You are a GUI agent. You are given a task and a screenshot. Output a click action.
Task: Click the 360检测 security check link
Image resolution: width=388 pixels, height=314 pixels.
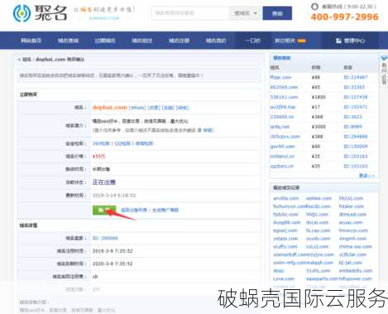(x=101, y=144)
